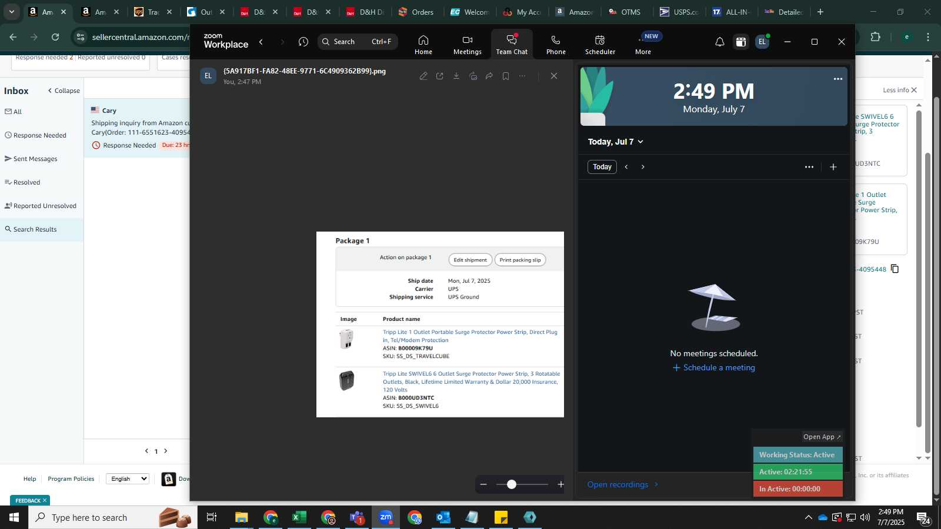The height and width of the screenshot is (529, 941).
Task: Click Help link in footer
Action: (x=29, y=479)
